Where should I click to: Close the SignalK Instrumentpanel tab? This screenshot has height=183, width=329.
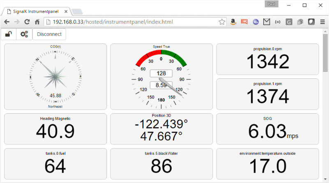pyautogui.click(x=66, y=11)
